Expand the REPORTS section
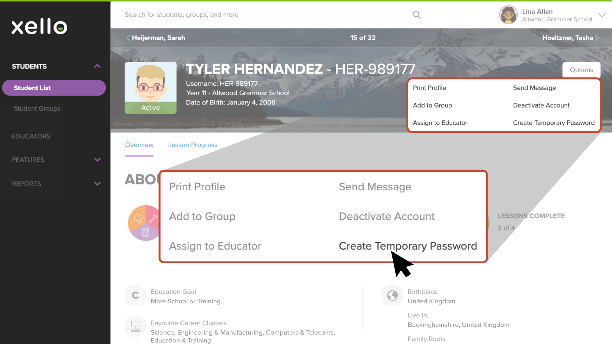Screen dimensions: 612x344 (97, 184)
